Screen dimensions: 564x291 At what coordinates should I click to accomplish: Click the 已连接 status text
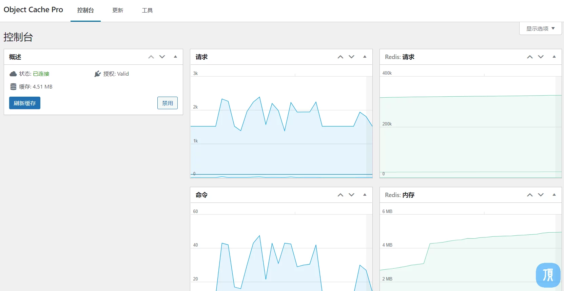coord(41,74)
